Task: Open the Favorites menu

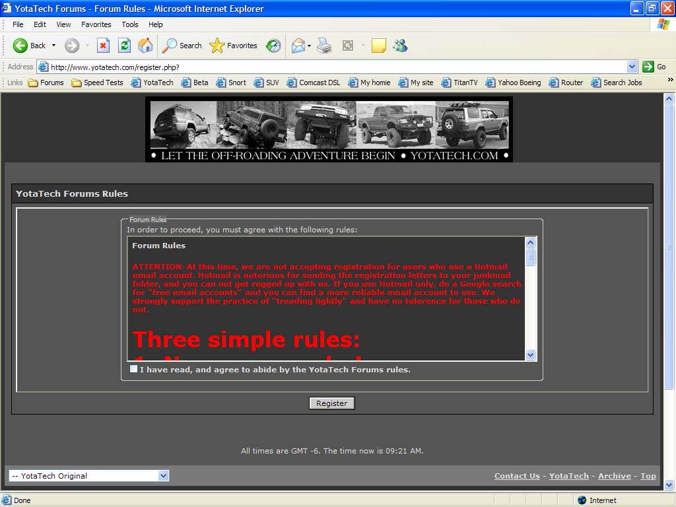Action: click(x=96, y=24)
